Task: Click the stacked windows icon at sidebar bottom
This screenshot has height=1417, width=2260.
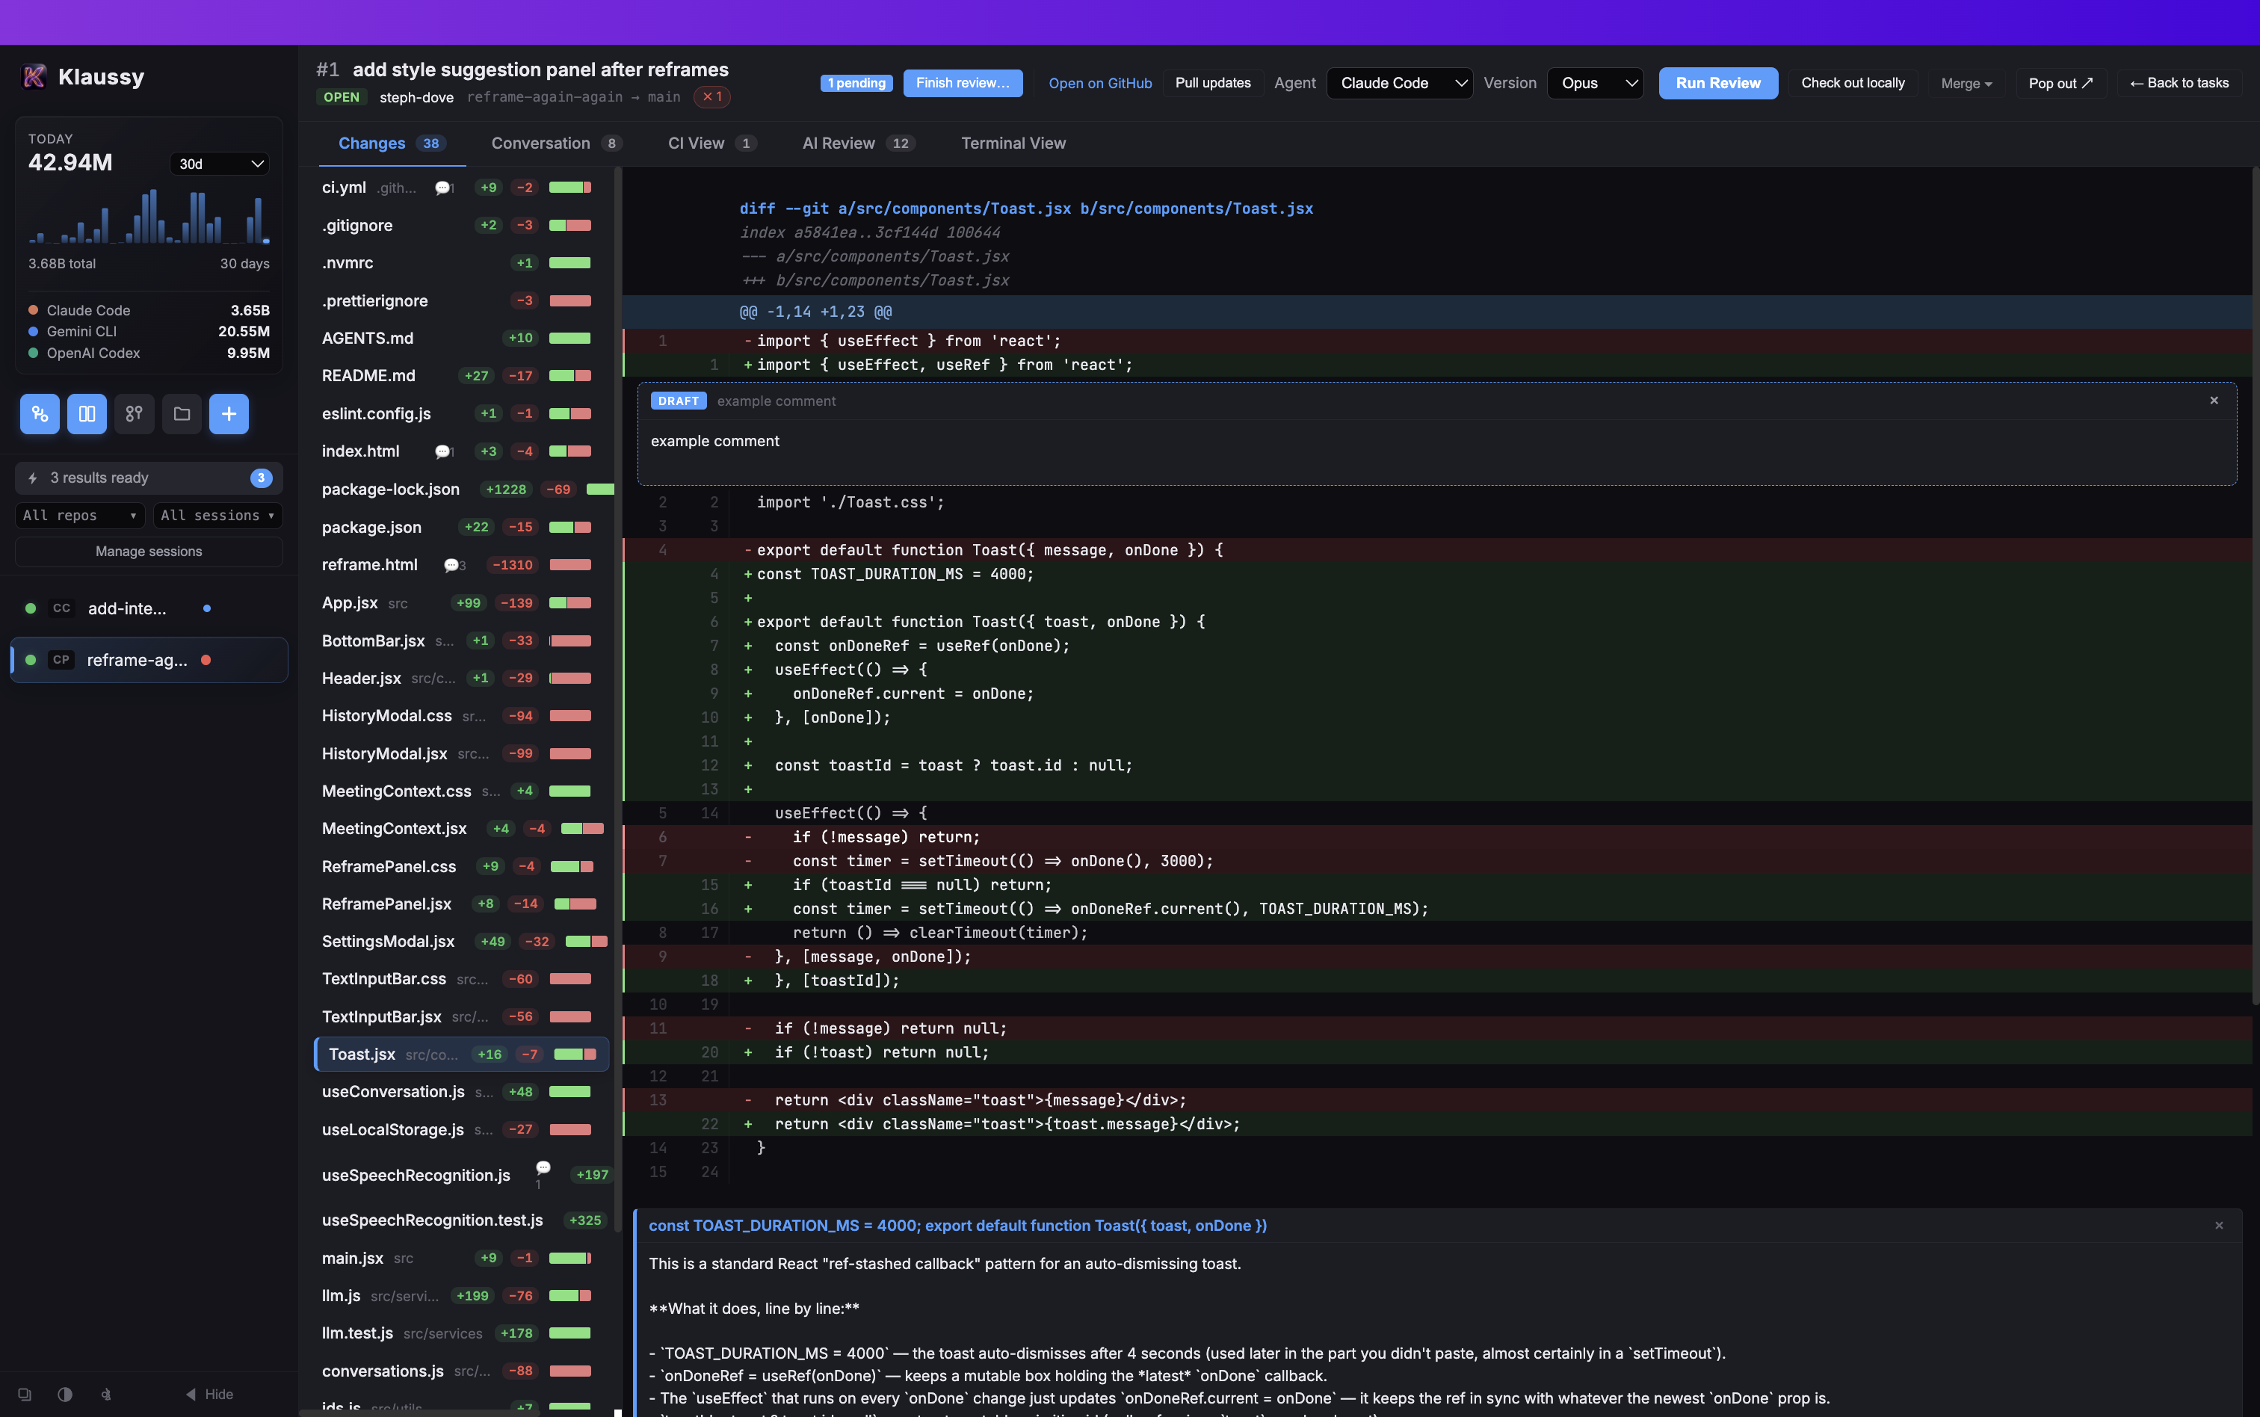Action: (x=25, y=1394)
